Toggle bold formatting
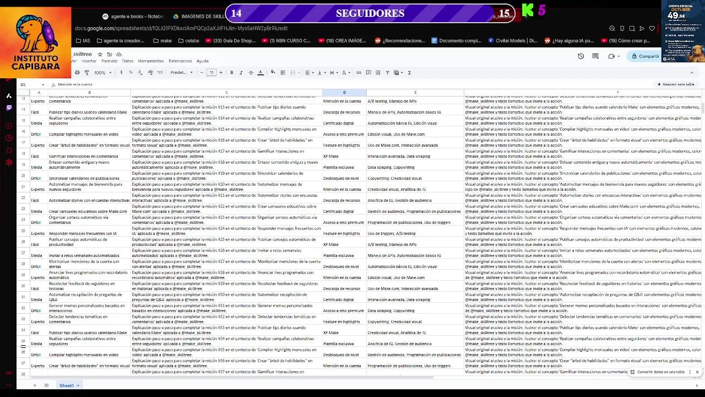Screen dimensions: 705x397 click(x=231, y=73)
